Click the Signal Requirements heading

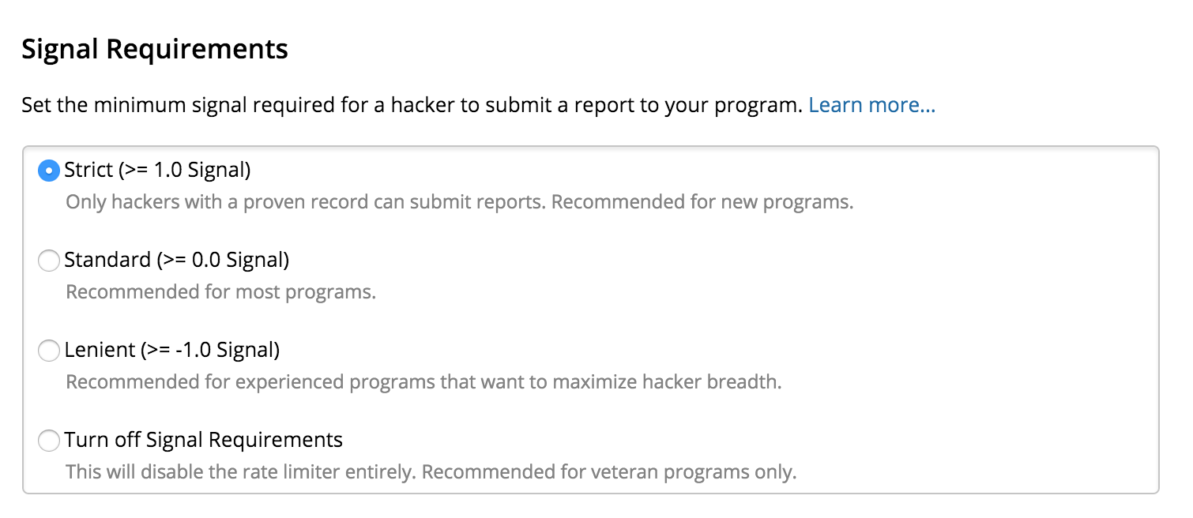coord(155,50)
